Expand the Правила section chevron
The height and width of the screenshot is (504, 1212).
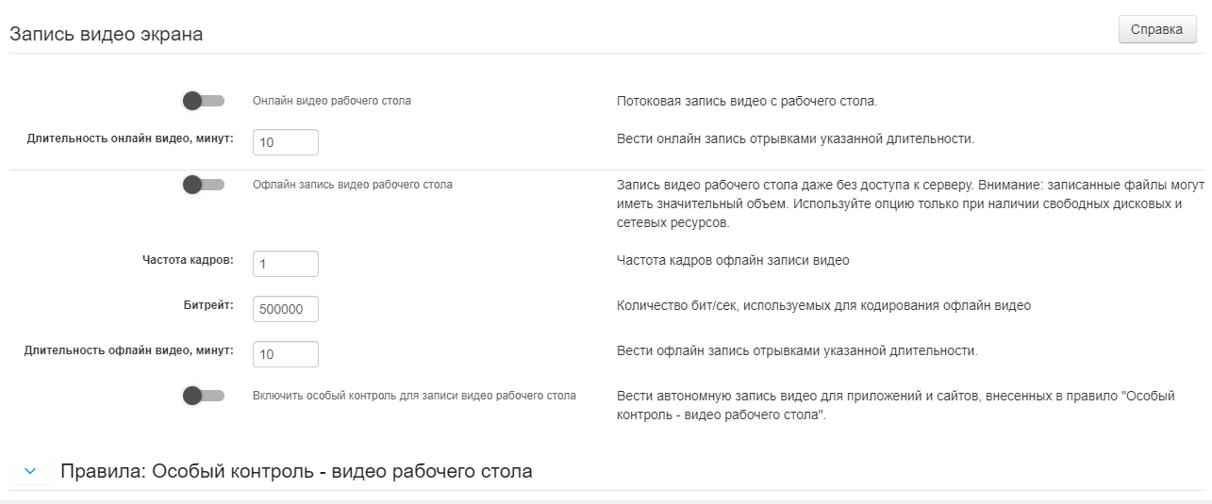pyautogui.click(x=30, y=471)
